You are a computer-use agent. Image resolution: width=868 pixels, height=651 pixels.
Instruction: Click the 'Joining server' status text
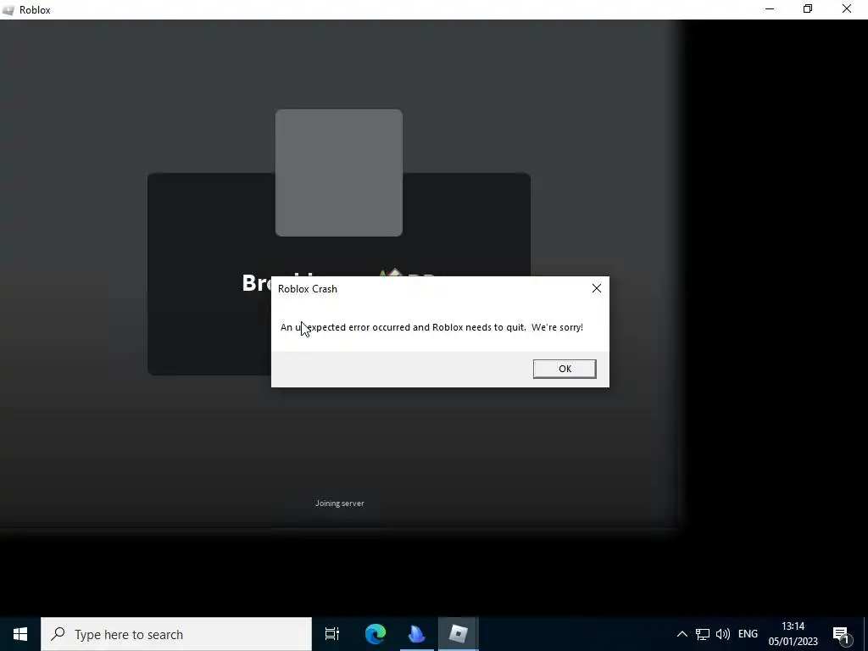pos(339,504)
